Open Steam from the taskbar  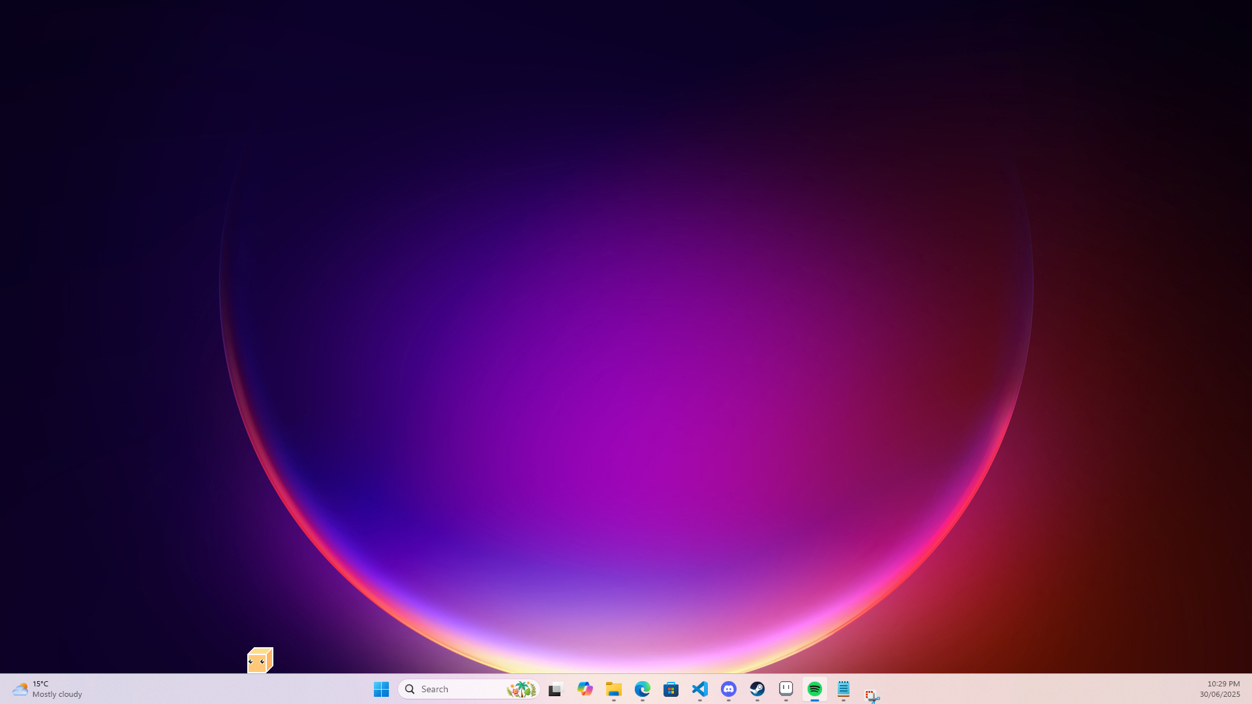point(757,689)
